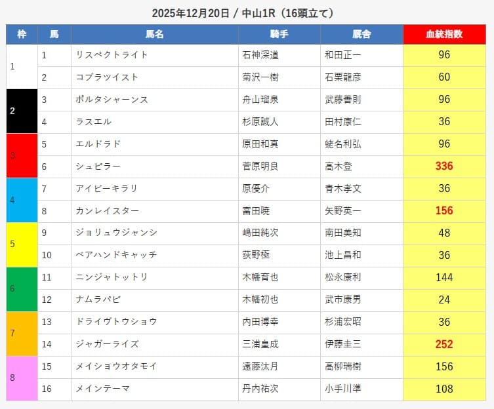Click the bloodline index value 336
This screenshot has height=409, width=494.
[444, 166]
